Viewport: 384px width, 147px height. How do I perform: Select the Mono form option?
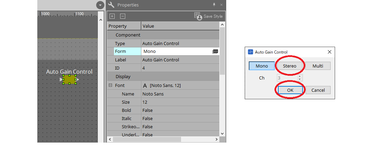(x=262, y=66)
